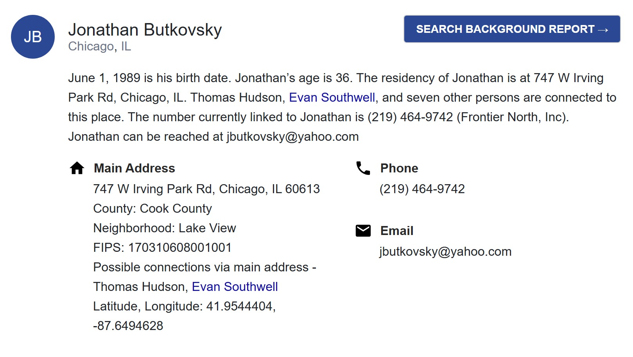The height and width of the screenshot is (357, 633).
Task: Select the Main Address heading
Action: click(134, 168)
